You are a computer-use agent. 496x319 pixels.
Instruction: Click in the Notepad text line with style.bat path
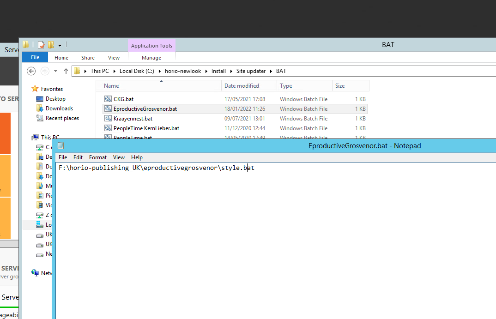[157, 168]
